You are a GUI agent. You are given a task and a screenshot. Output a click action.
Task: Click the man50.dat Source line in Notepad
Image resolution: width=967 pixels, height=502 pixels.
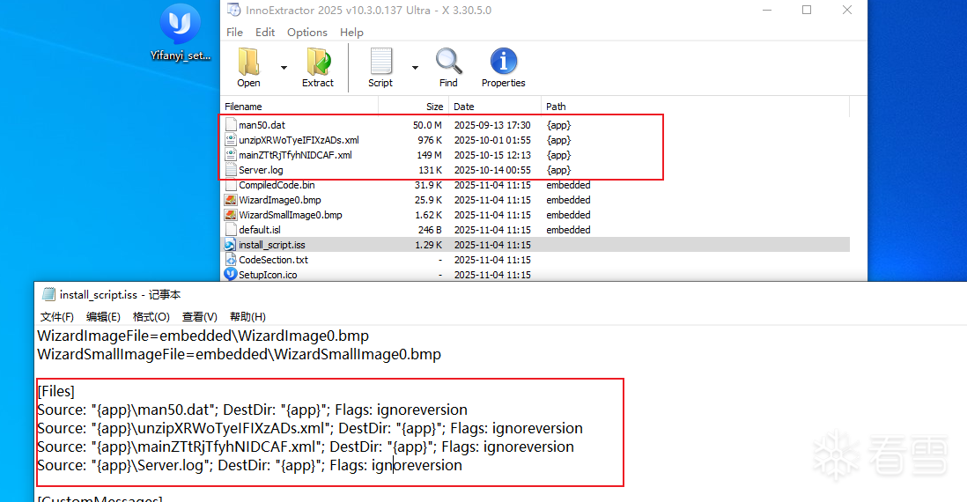pos(252,410)
